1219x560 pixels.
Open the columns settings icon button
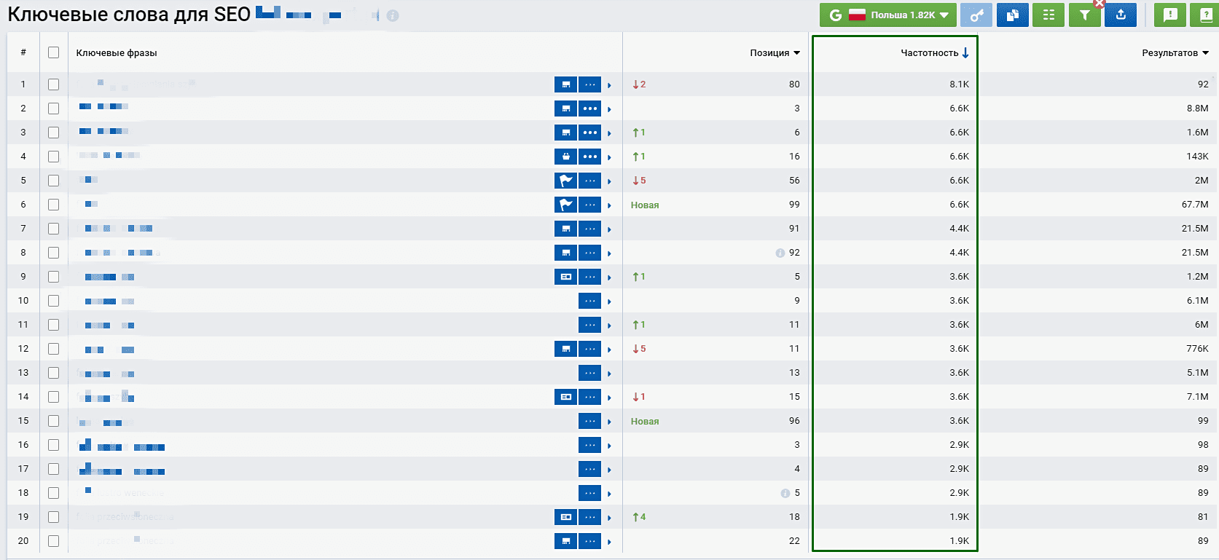1049,15
